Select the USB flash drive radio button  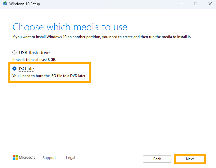15,53
